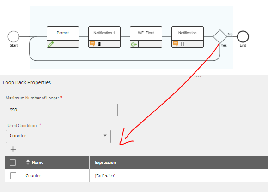Select the Parmet step box
Screen dimensions: 268x192
click(63, 37)
